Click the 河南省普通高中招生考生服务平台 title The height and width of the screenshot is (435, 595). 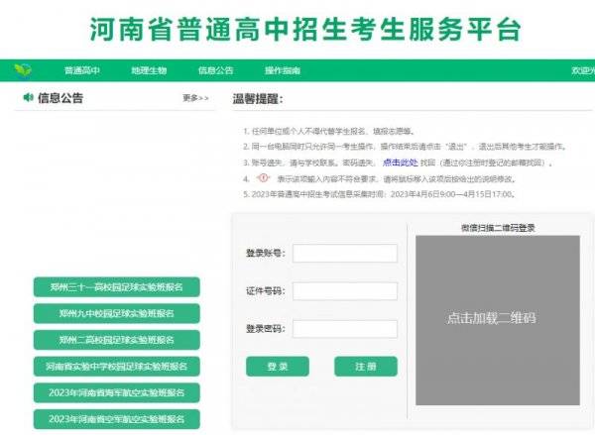click(305, 29)
